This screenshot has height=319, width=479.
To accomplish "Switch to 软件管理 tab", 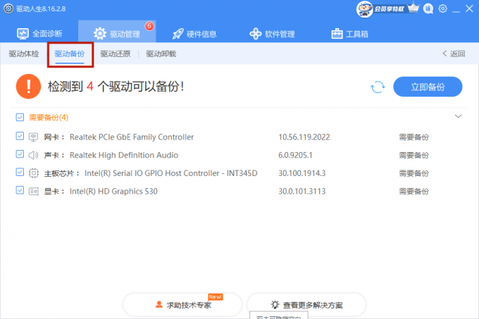I will click(272, 34).
